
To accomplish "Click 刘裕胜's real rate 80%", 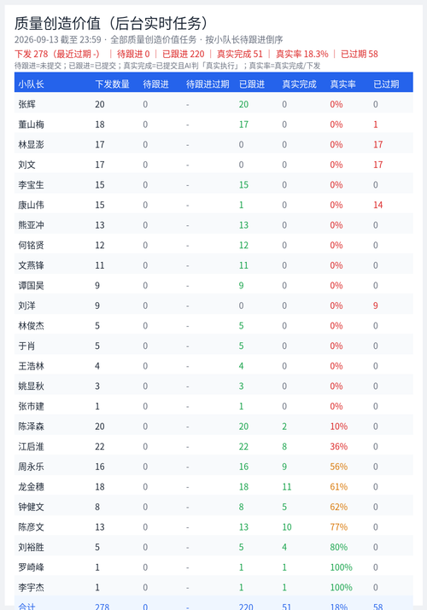I will tap(339, 548).
